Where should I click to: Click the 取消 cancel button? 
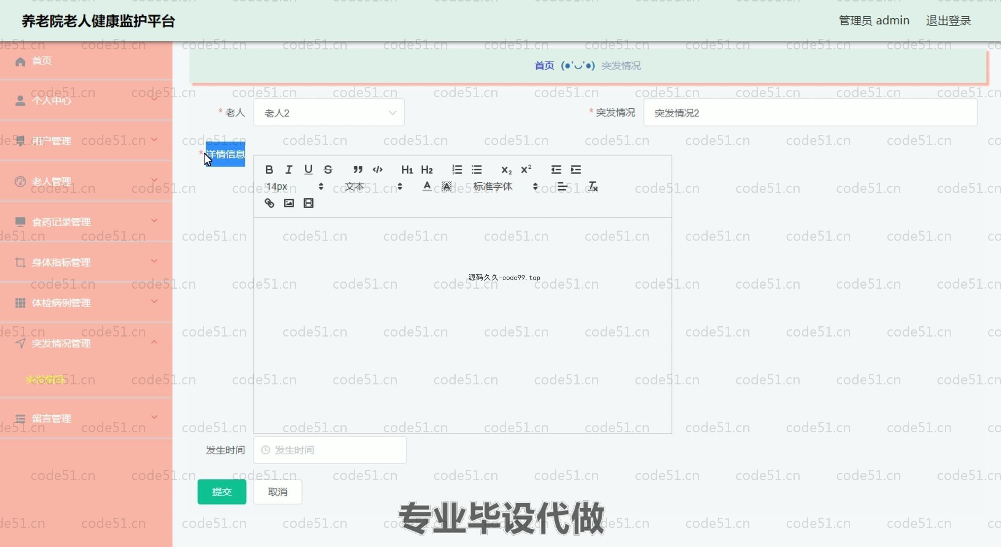pos(277,492)
